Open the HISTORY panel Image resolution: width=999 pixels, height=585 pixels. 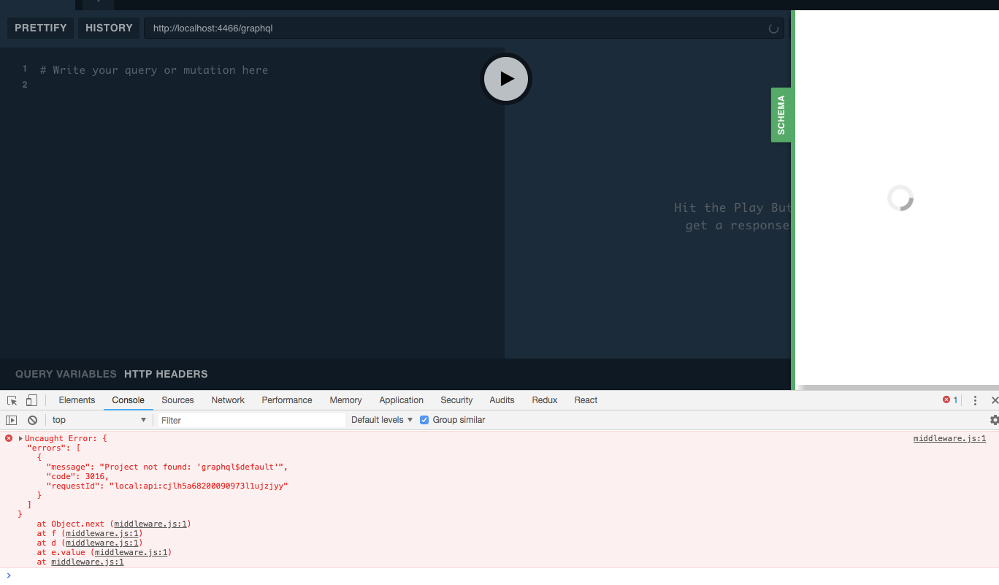[109, 28]
